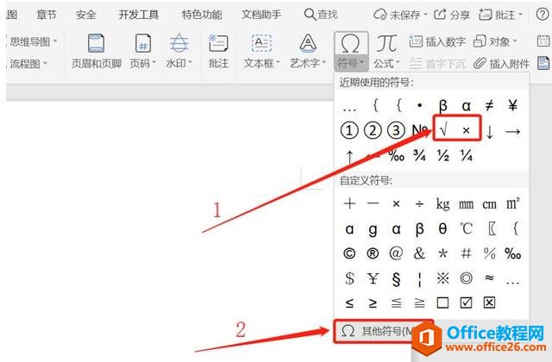Viewport: 552px width, 362px height.
Task: Insert a 批注 comment from the ribbon
Action: 218,52
